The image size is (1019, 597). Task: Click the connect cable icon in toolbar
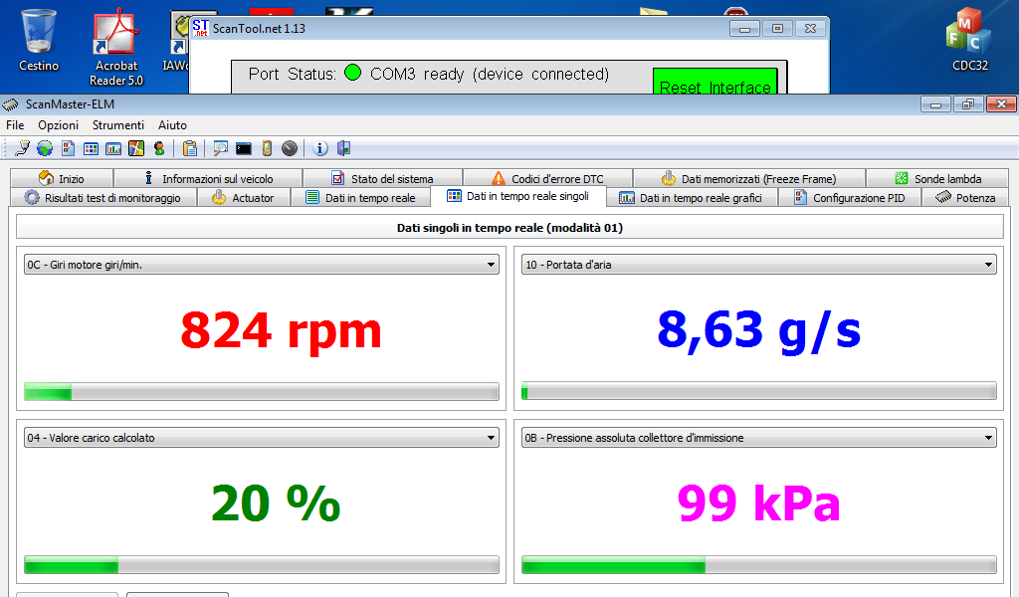point(23,148)
